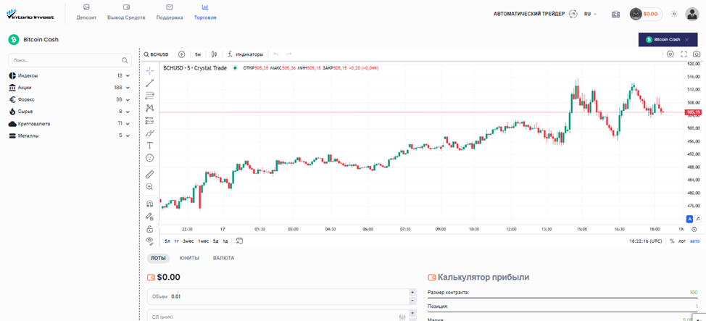Select the ЮНИТЫ tab
Image resolution: width=706 pixels, height=321 pixels.
[x=189, y=258]
